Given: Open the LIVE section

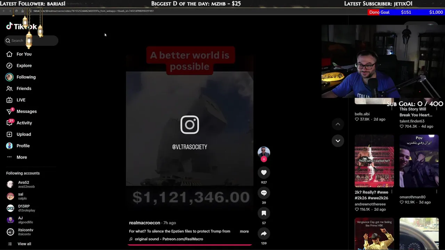Looking at the screenshot, I should pyautogui.click(x=16, y=100).
